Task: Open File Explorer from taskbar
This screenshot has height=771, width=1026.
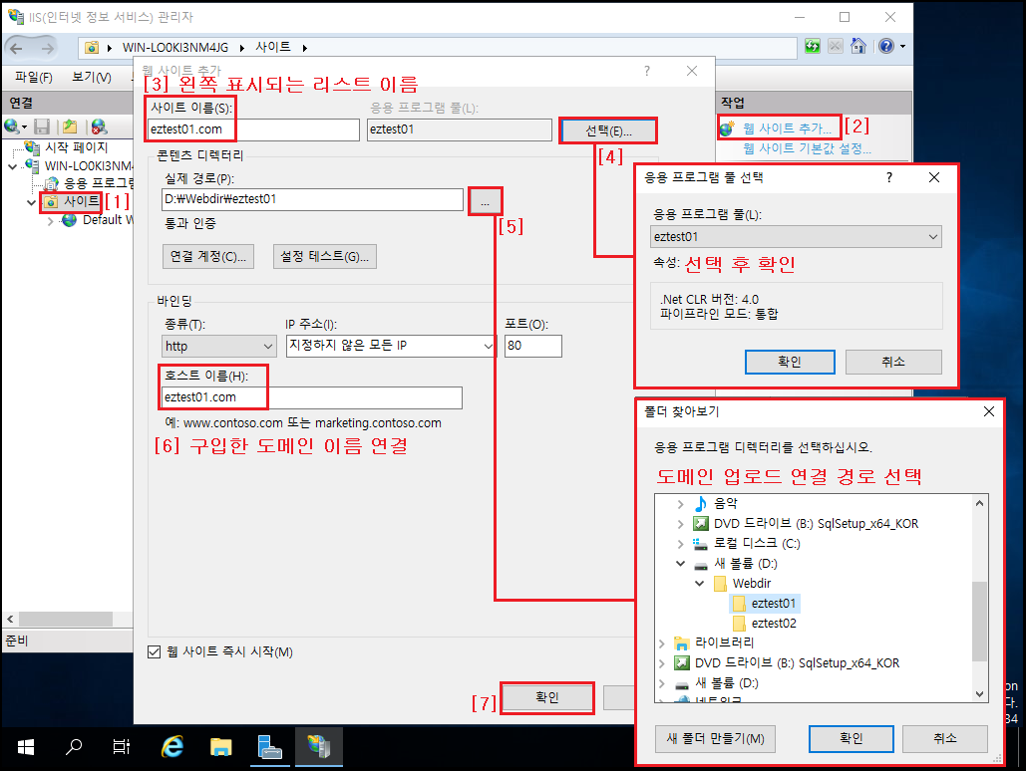Action: [220, 747]
